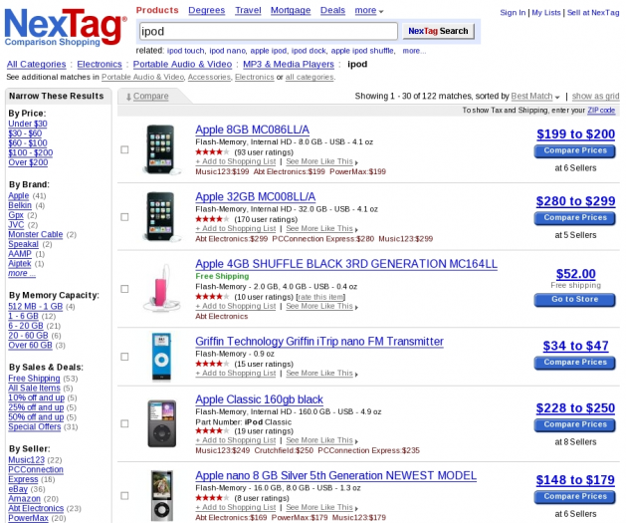Click the search input field containing ipod
The width and height of the screenshot is (626, 523).
pos(269,31)
